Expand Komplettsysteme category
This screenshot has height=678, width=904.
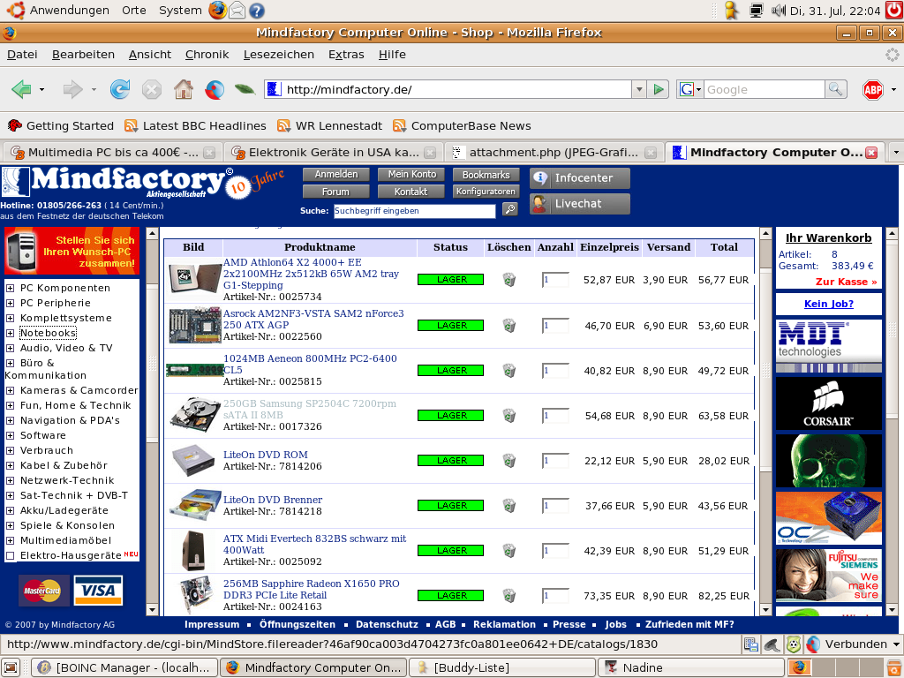coord(10,318)
